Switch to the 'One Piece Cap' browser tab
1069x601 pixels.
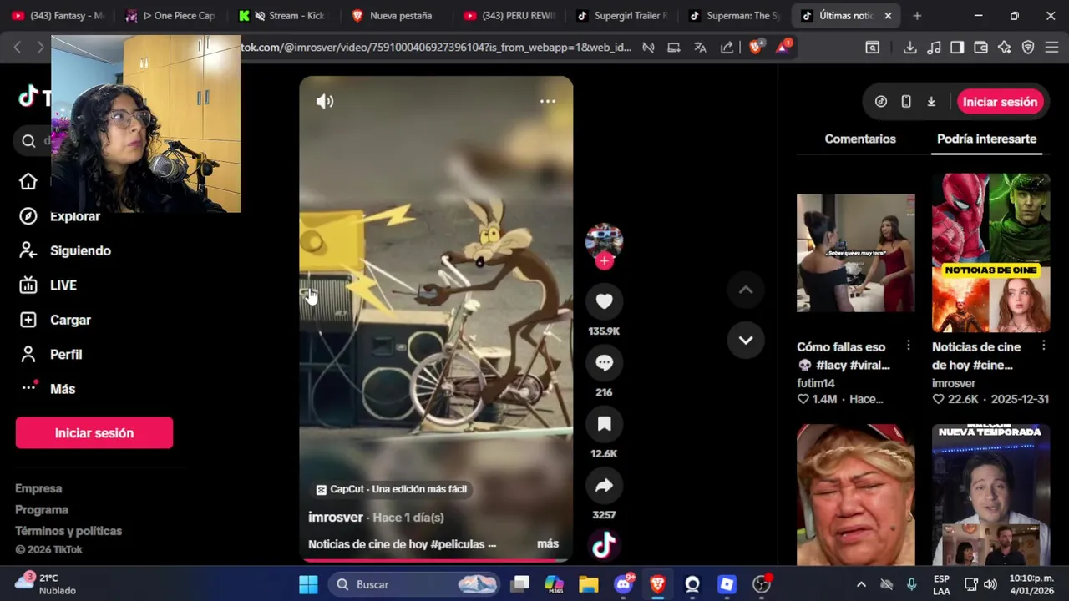pos(170,15)
